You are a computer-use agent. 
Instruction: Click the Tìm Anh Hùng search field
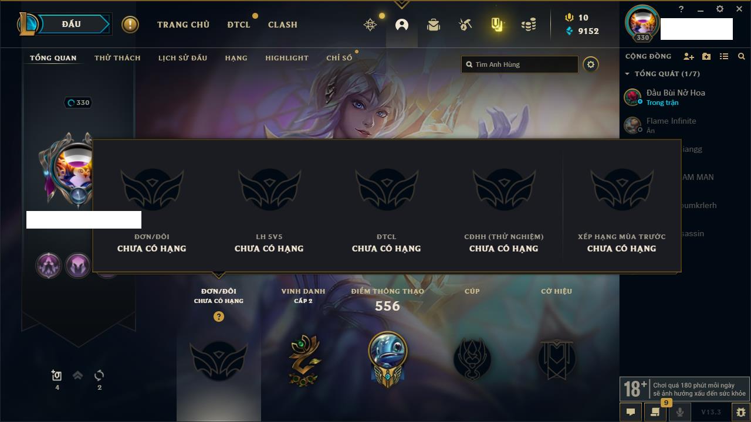tap(520, 64)
